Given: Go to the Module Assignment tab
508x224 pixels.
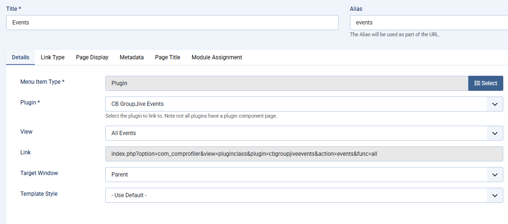Looking at the screenshot, I should click(x=217, y=57).
